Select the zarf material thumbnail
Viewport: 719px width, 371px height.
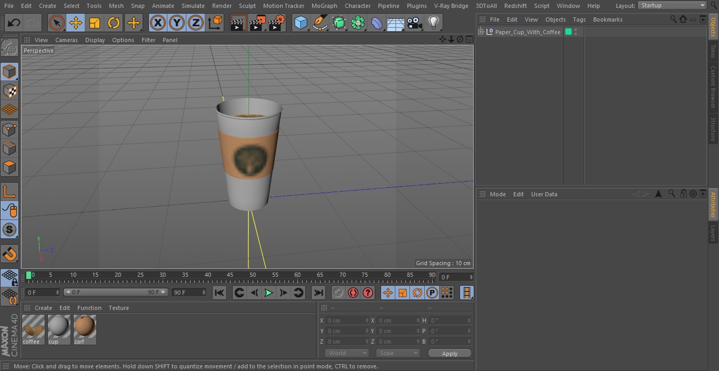point(85,329)
